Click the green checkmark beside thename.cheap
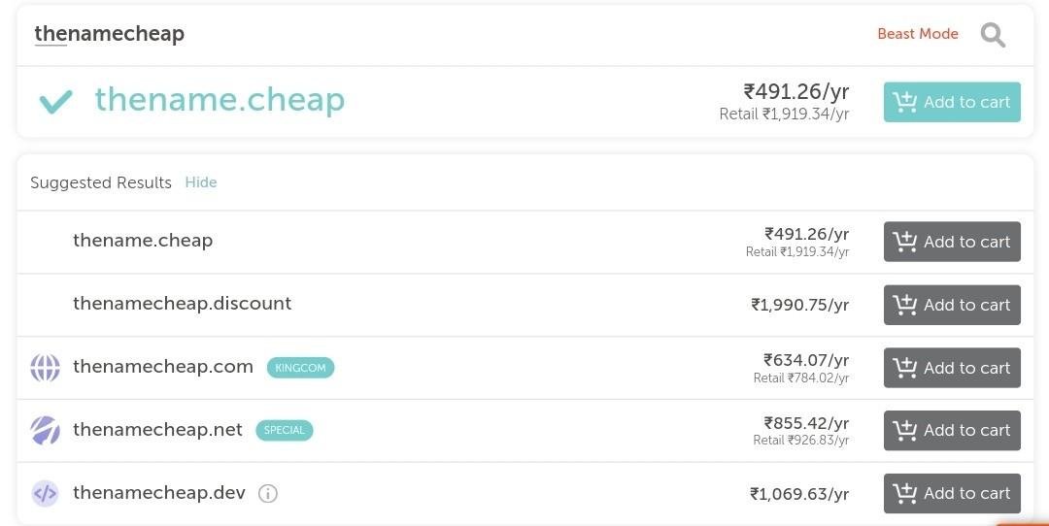The image size is (1049, 526). click(55, 102)
